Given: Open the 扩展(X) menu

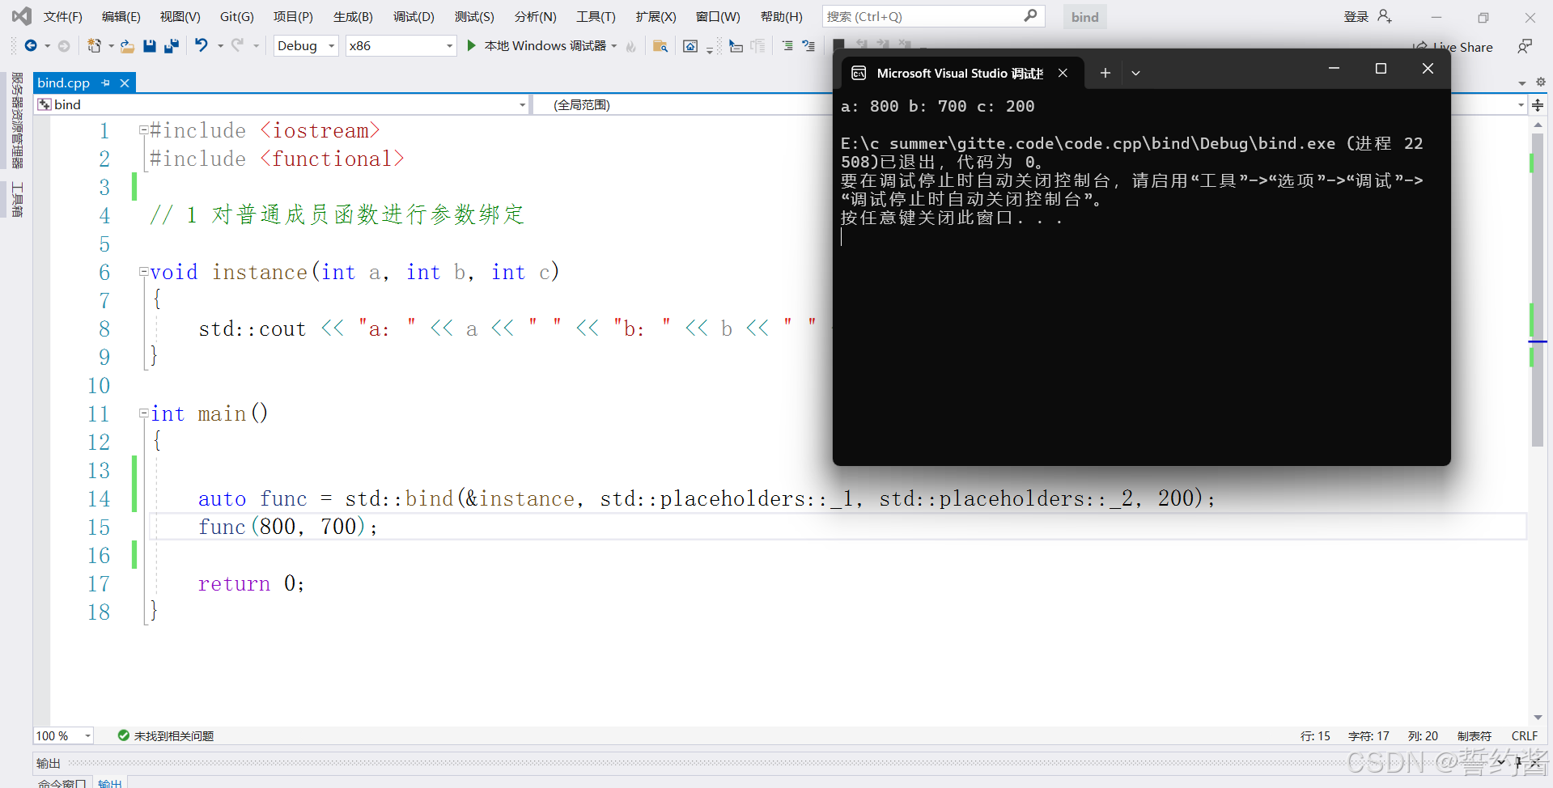Looking at the screenshot, I should [x=656, y=16].
